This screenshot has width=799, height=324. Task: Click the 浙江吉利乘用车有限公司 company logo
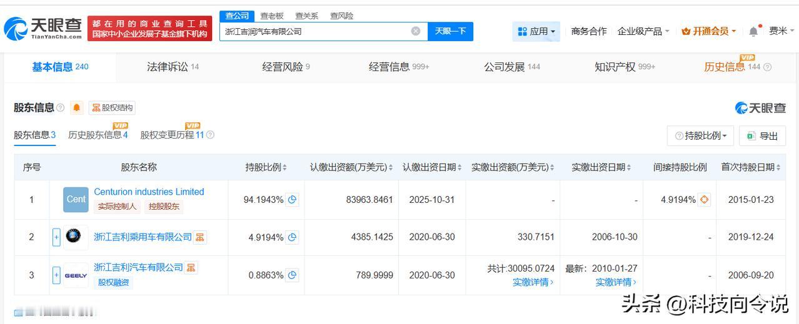76,237
